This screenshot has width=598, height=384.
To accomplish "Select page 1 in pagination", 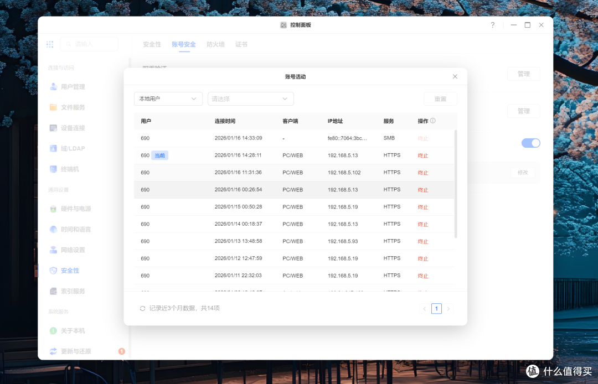I will pyautogui.click(x=436, y=309).
